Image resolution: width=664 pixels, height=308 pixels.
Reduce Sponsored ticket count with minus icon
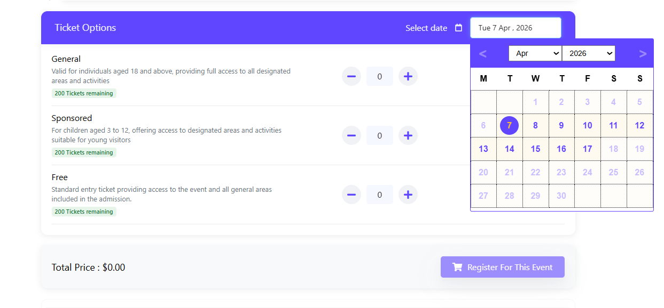351,136
